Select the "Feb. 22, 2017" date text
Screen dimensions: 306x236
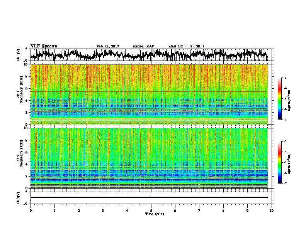(108, 46)
